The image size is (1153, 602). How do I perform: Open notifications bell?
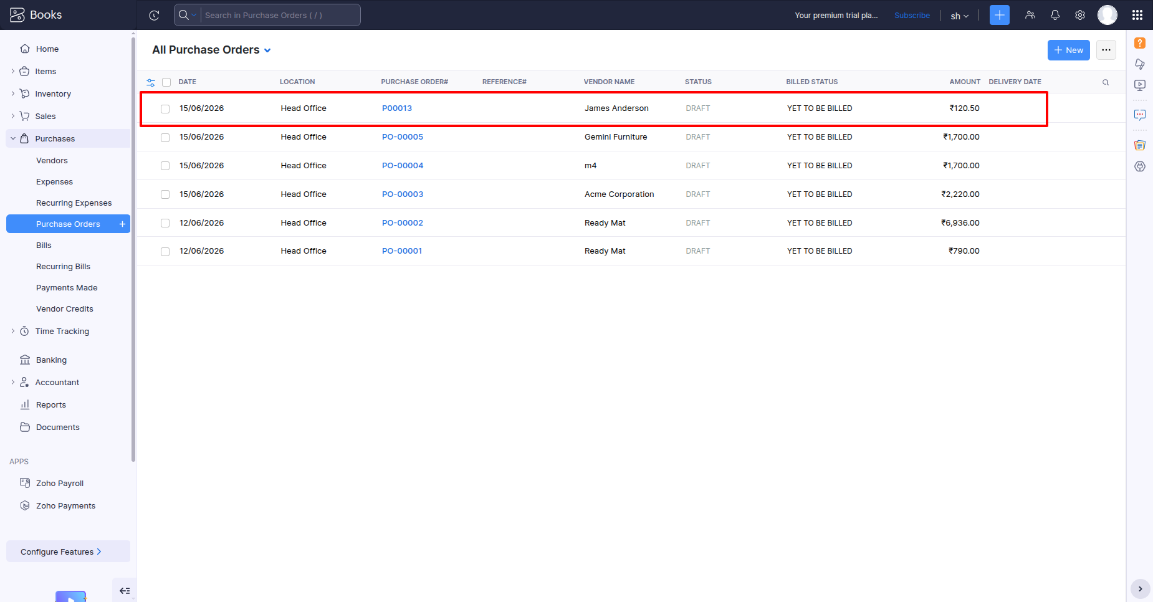tap(1055, 15)
